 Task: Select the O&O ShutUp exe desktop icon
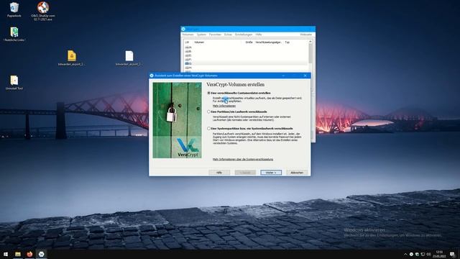click(x=43, y=12)
